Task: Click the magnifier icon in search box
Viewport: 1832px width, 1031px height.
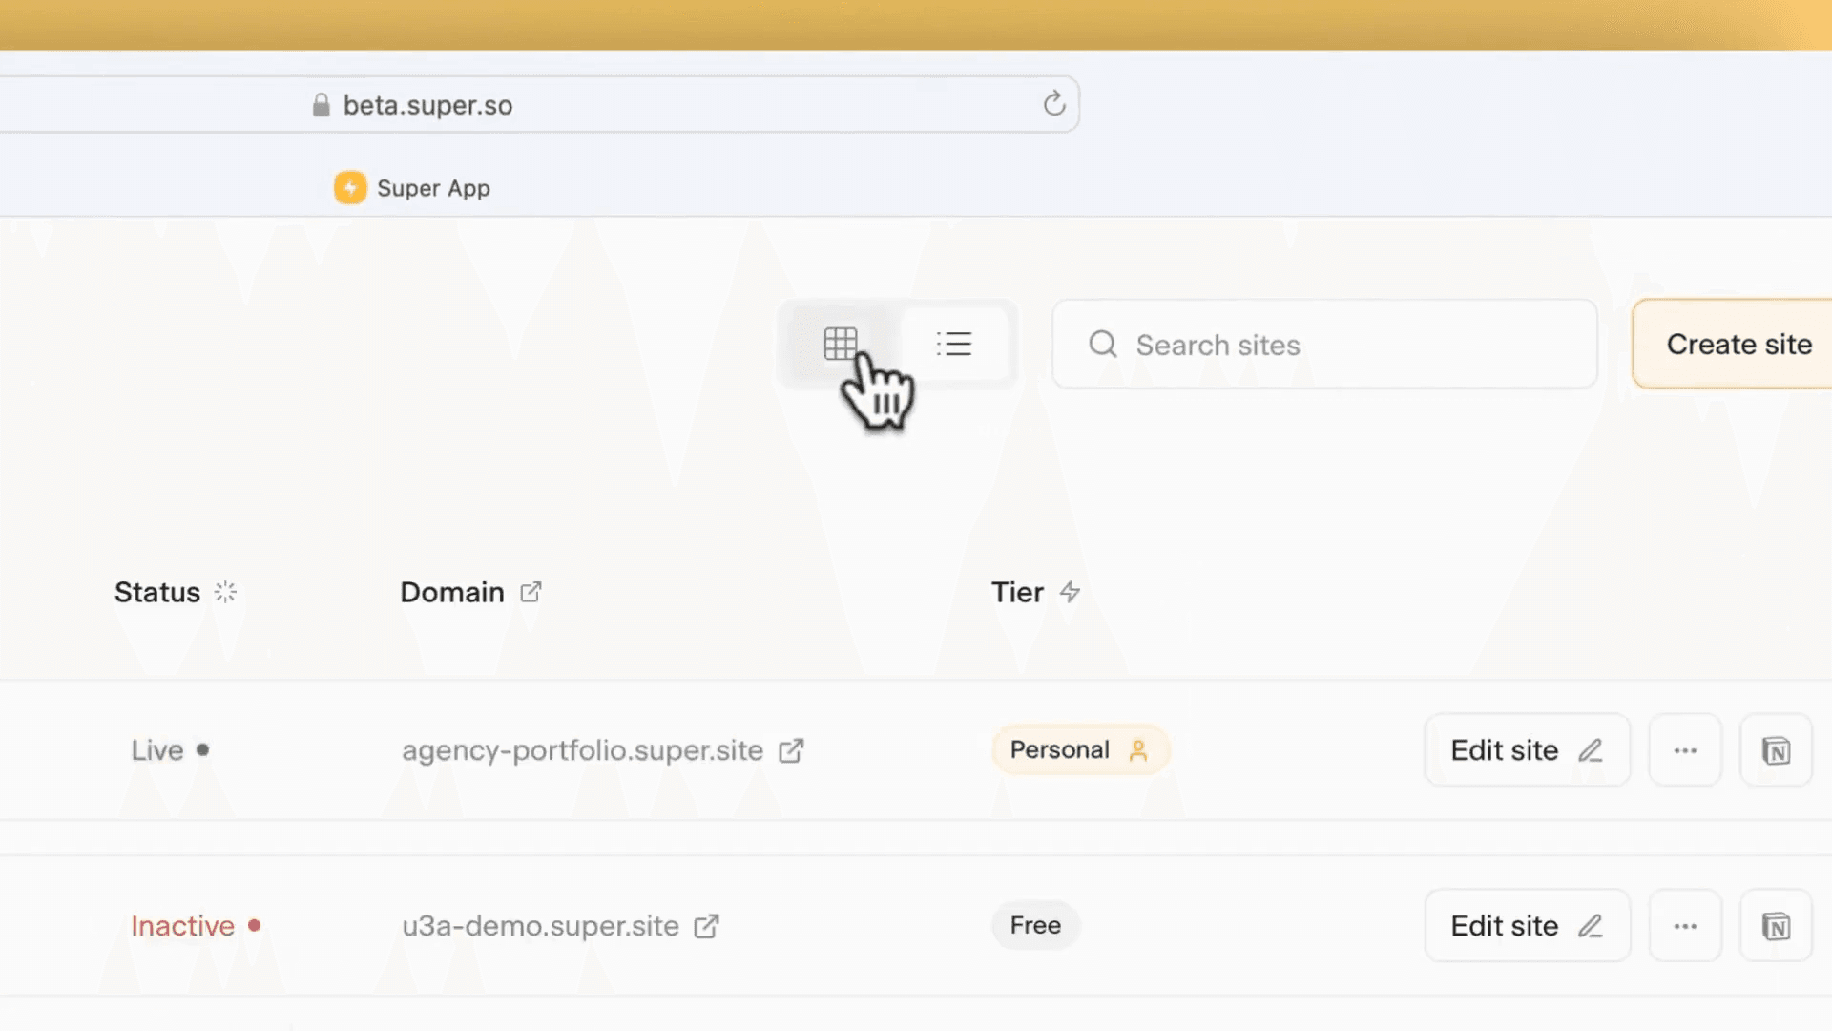Action: point(1103,345)
